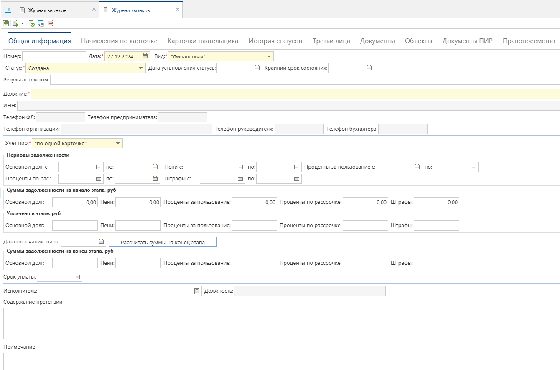560x370 pixels.
Task: Click the Результат текстом input field
Action: click(x=305, y=80)
